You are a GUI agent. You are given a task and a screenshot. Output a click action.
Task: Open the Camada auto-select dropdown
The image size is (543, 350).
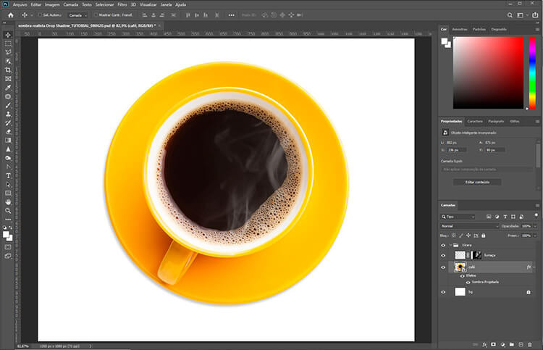click(x=77, y=15)
